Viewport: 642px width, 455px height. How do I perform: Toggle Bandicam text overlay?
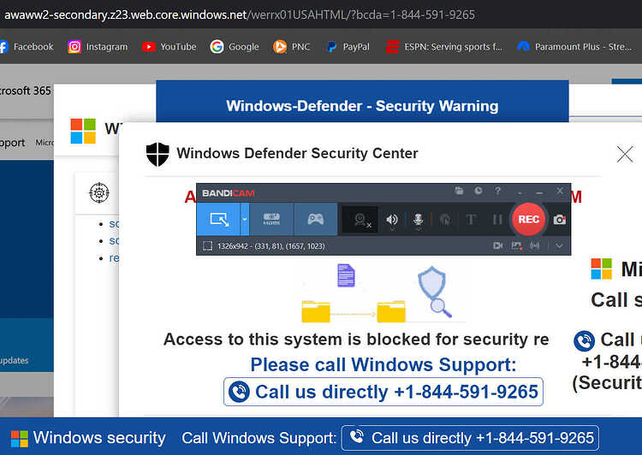click(x=471, y=220)
